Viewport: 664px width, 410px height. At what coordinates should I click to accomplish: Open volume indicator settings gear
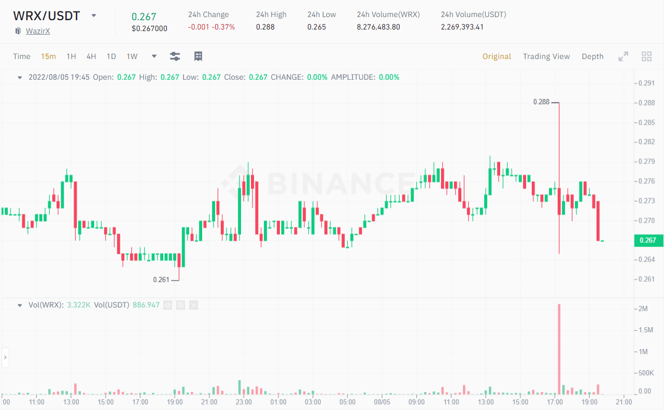point(180,305)
